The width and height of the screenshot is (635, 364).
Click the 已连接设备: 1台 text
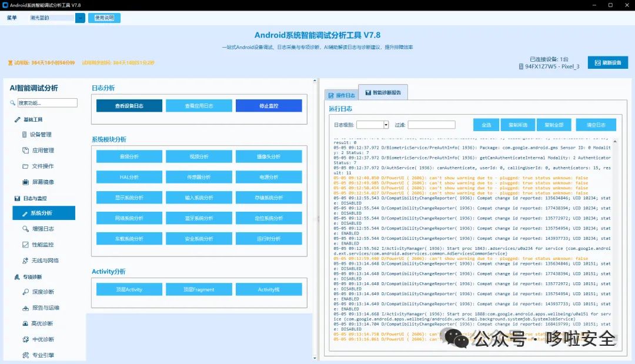pos(549,59)
